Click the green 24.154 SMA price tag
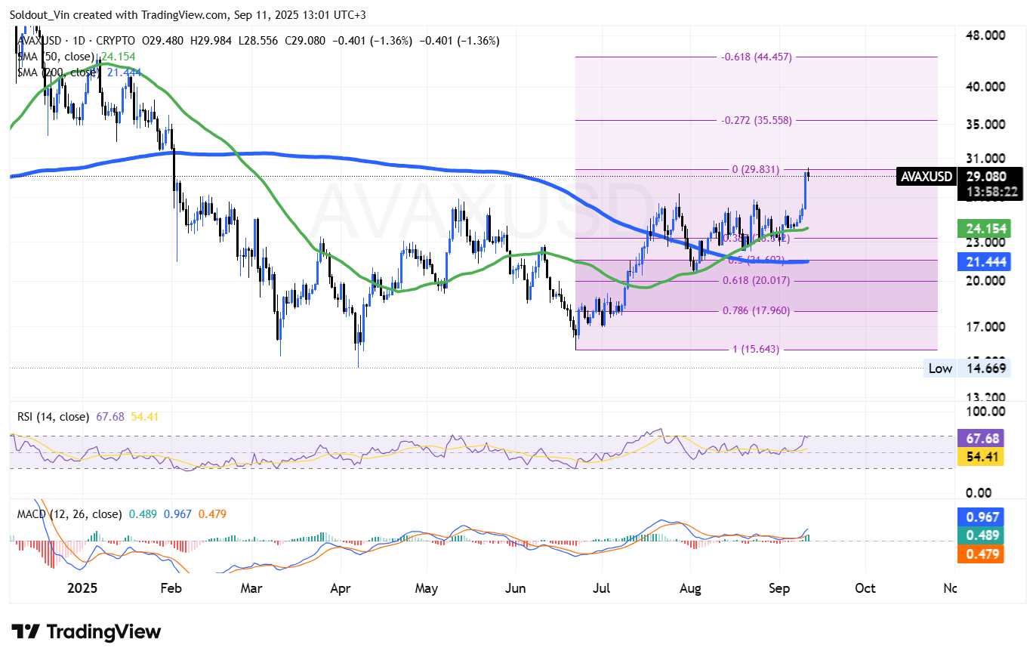Image resolution: width=1036 pixels, height=660 pixels. click(979, 229)
